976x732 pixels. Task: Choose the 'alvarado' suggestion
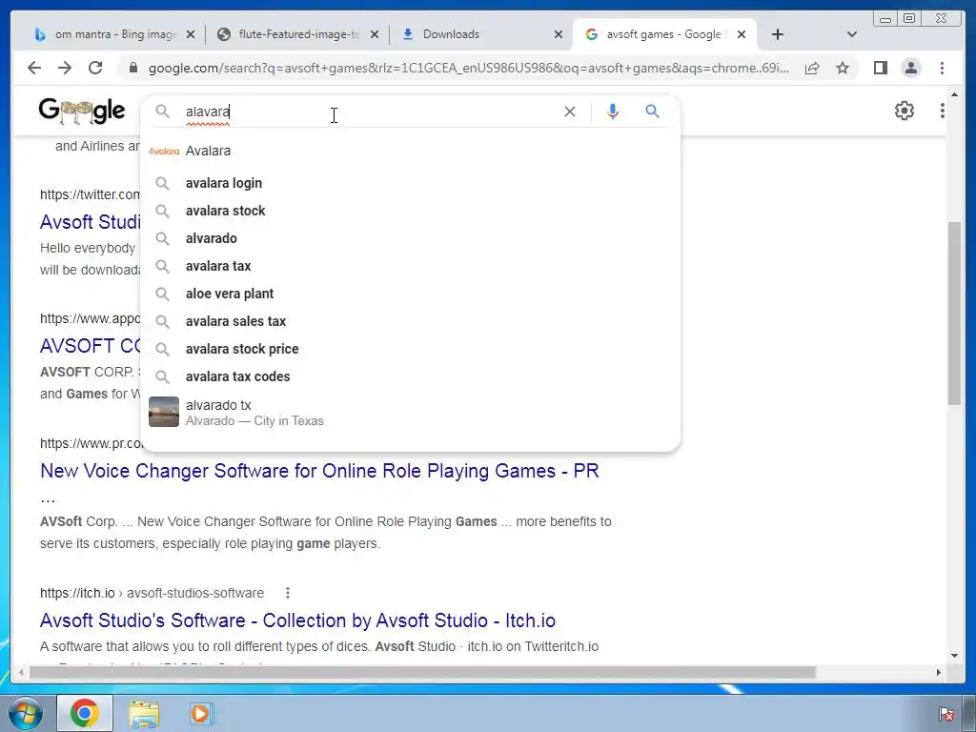[410, 238]
